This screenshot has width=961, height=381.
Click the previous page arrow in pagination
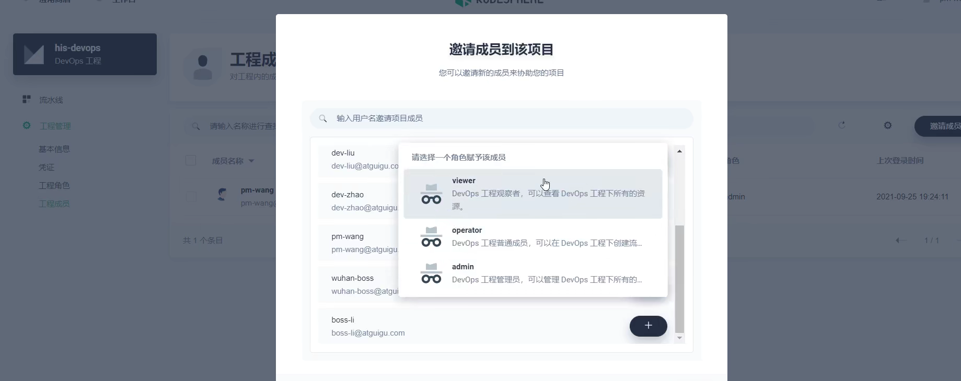coord(901,241)
